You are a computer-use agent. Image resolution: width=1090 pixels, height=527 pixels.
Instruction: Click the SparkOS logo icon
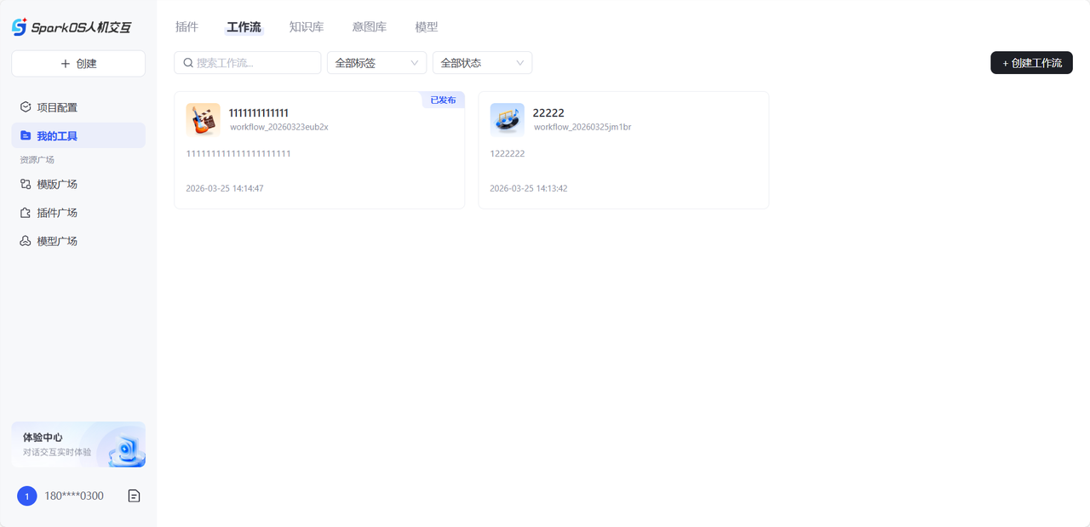point(20,27)
